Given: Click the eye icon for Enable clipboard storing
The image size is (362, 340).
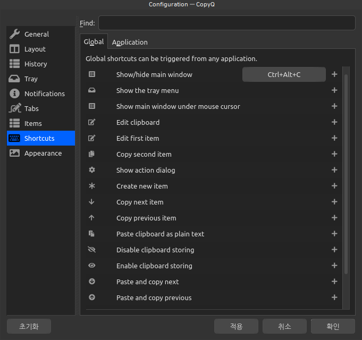Looking at the screenshot, I should [x=92, y=266].
